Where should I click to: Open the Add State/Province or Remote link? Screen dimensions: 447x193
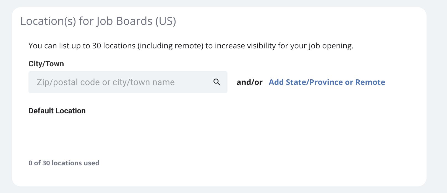[x=327, y=82]
